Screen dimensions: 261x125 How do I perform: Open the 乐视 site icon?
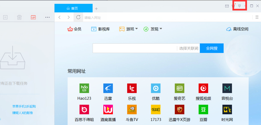tap(132, 88)
